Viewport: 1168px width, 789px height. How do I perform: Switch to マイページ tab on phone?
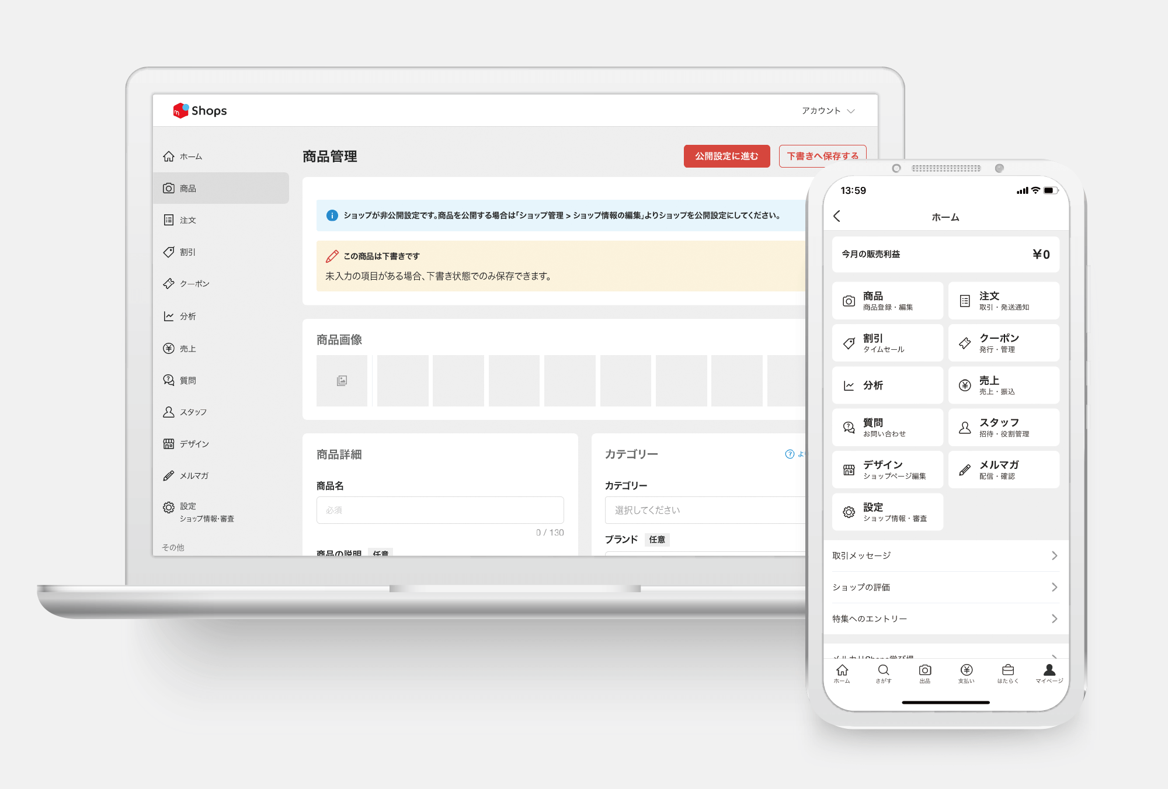click(x=1049, y=673)
